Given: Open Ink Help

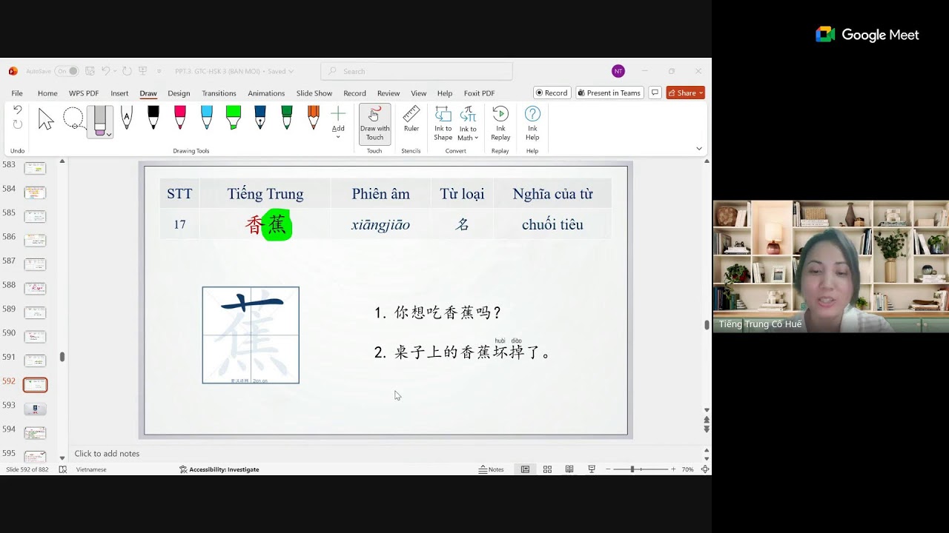Looking at the screenshot, I should (x=532, y=124).
